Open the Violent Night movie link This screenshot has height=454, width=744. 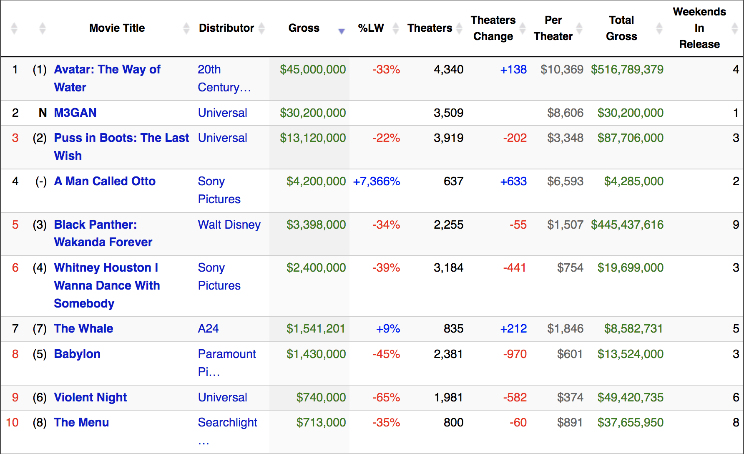pos(90,397)
